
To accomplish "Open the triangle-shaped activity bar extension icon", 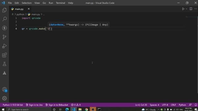I will click(4, 73).
